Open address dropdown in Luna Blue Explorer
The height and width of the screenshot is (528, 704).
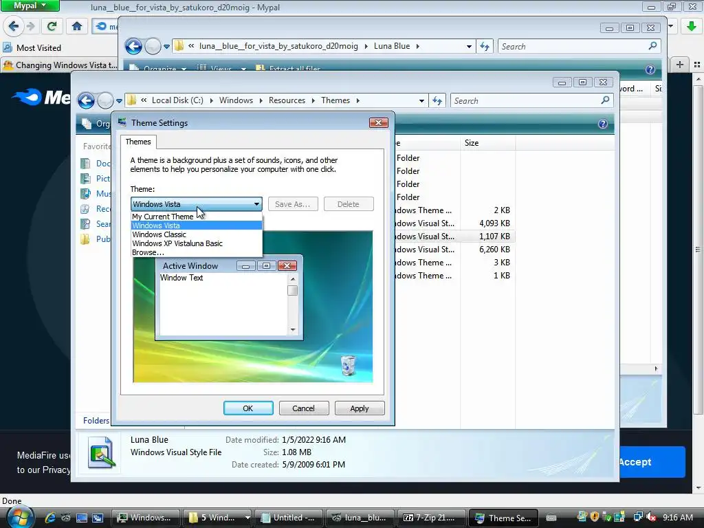click(x=469, y=46)
